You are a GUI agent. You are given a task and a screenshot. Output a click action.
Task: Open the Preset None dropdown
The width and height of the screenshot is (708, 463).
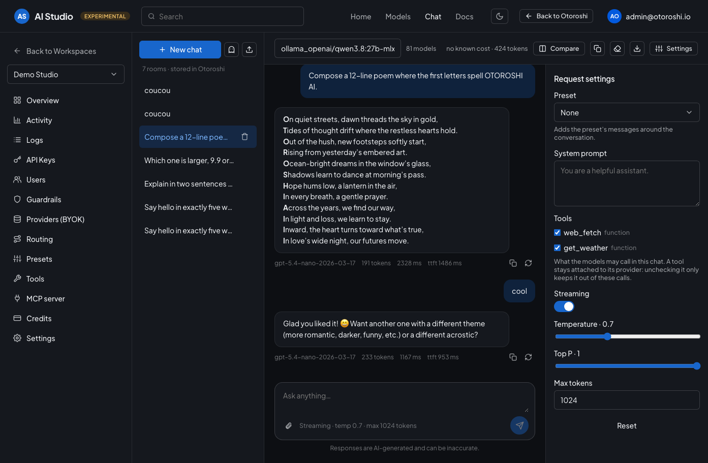627,112
